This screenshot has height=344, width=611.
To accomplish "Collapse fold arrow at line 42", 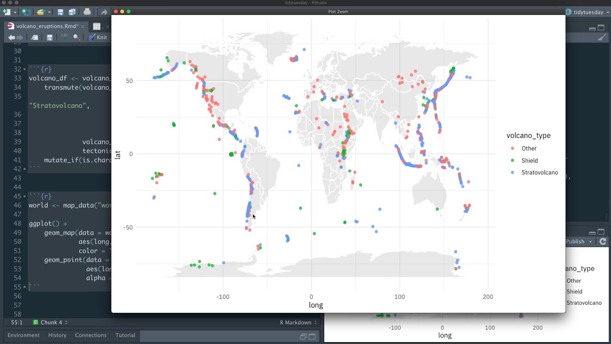I will pos(24,169).
